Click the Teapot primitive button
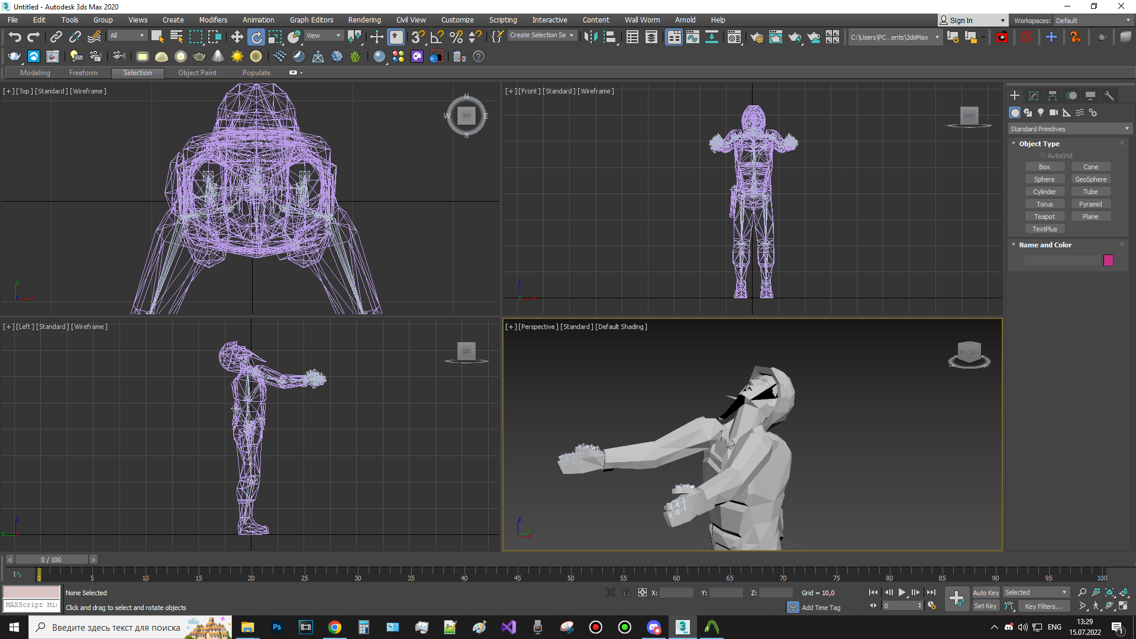1136x639 pixels. (1044, 217)
